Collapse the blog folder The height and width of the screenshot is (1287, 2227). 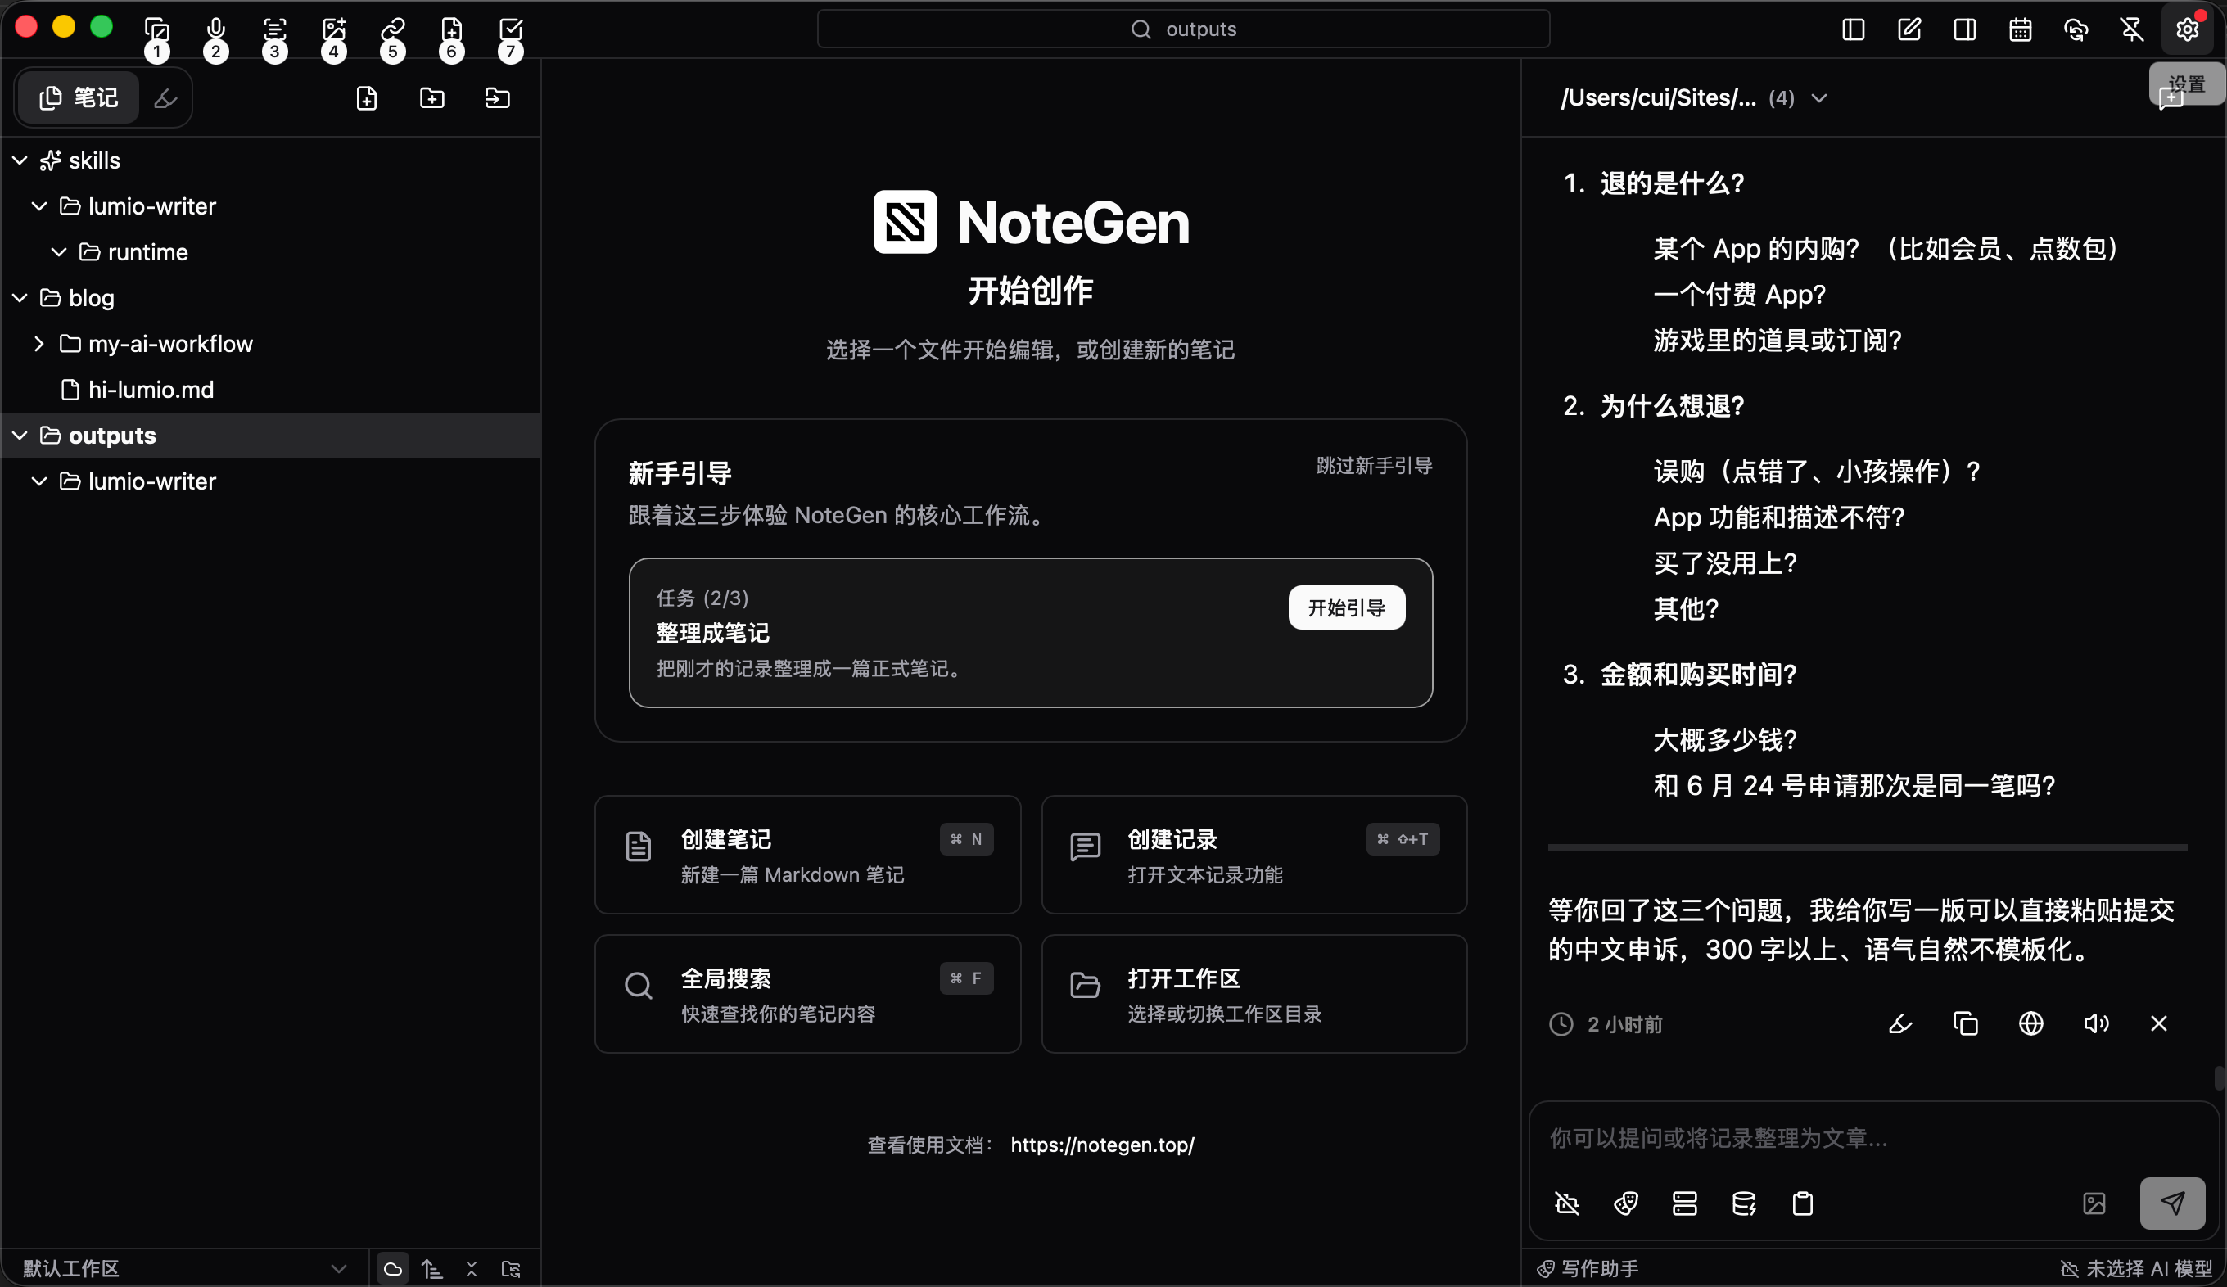pos(20,298)
